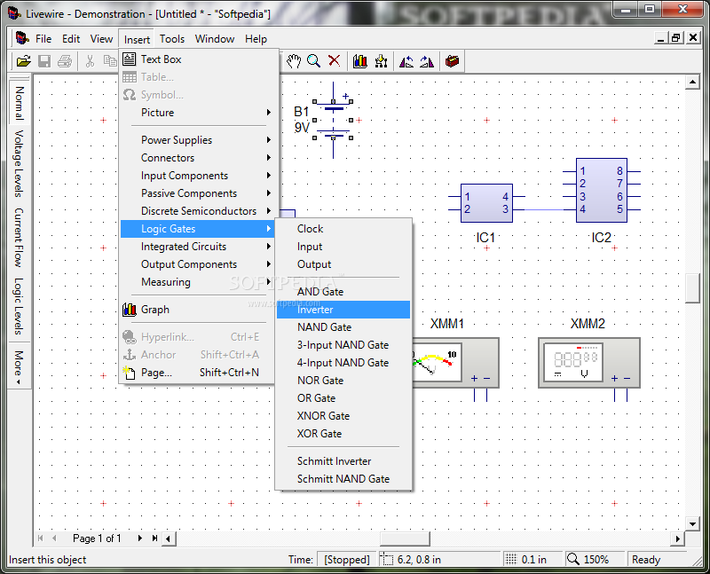
Task: Click the rotate left toolbar icon
Action: (406, 61)
